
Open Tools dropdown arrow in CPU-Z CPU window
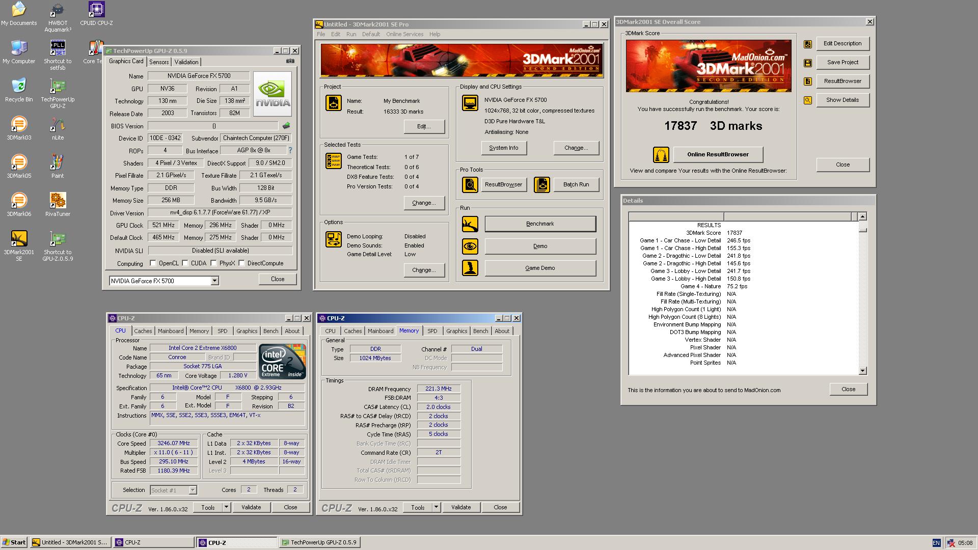coord(226,507)
